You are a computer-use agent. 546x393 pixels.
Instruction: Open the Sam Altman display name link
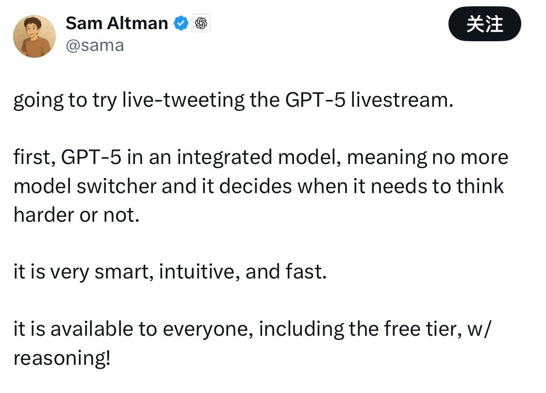pyautogui.click(x=116, y=23)
